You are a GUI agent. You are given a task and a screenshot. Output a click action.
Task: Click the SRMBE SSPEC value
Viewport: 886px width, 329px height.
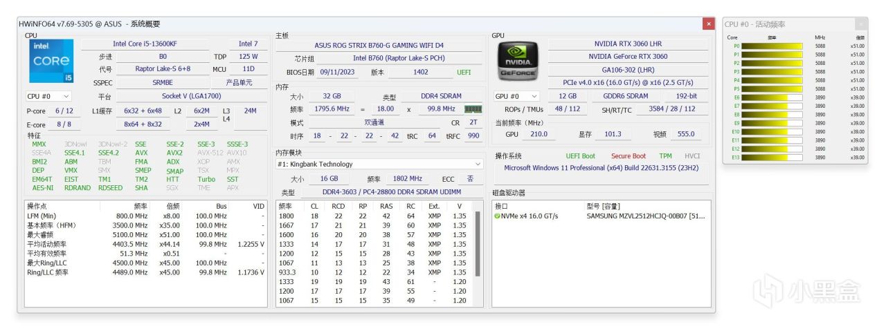pos(163,82)
